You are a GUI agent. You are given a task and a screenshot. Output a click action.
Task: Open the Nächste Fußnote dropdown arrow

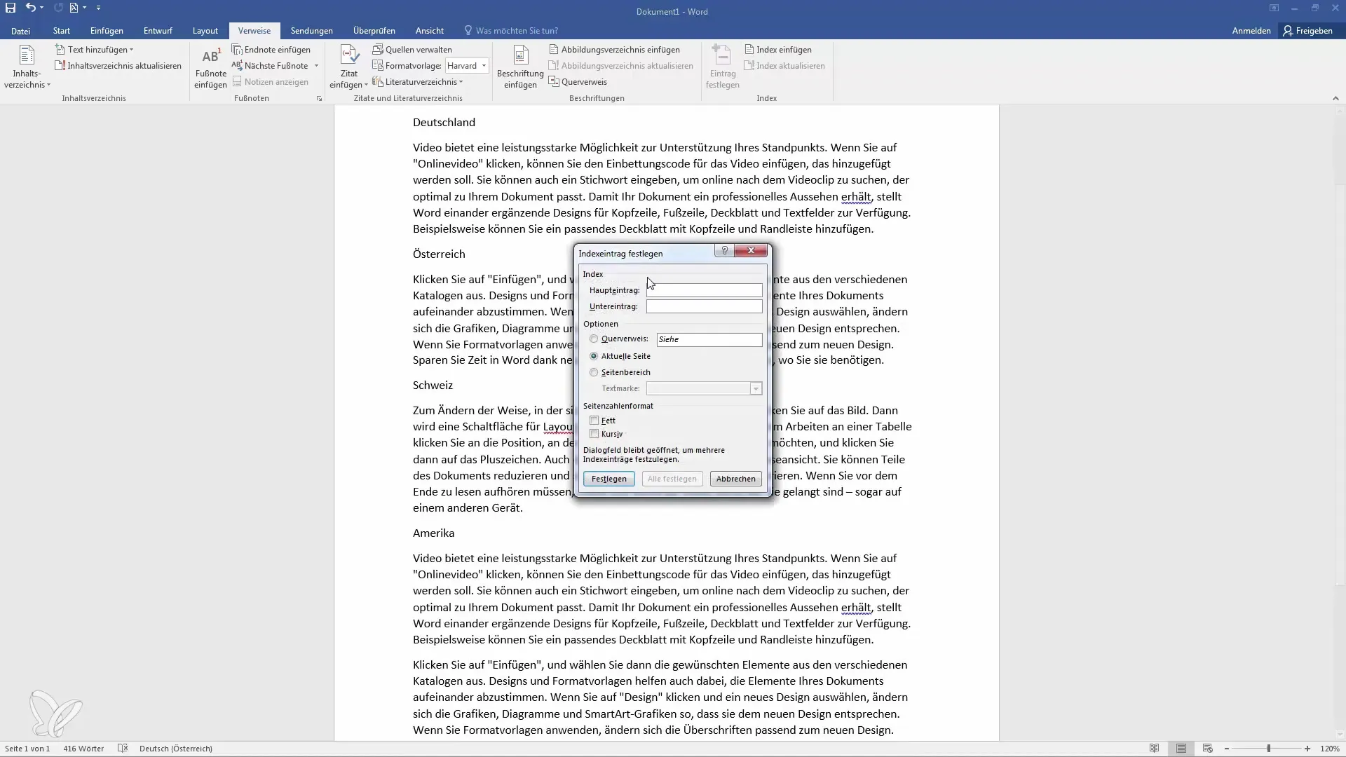point(316,66)
